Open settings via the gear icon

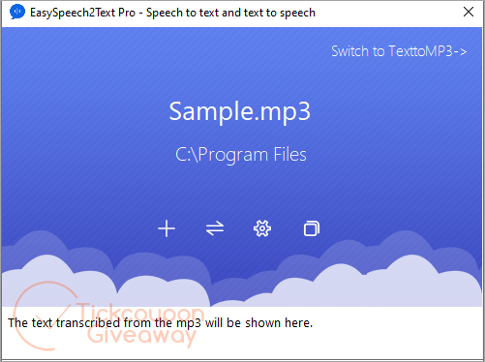pyautogui.click(x=262, y=228)
